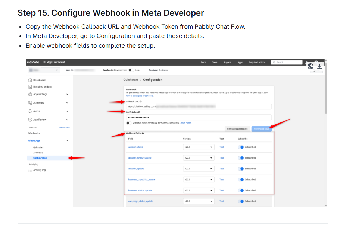
Task: Click the globe icon on image overlay
Action: (x=311, y=67)
